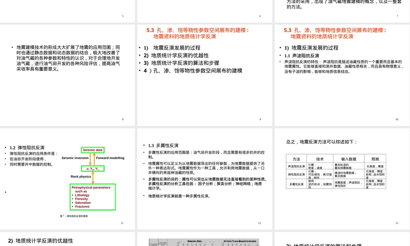Click slide 10 red title 5.3 heading

[x=335, y=33]
